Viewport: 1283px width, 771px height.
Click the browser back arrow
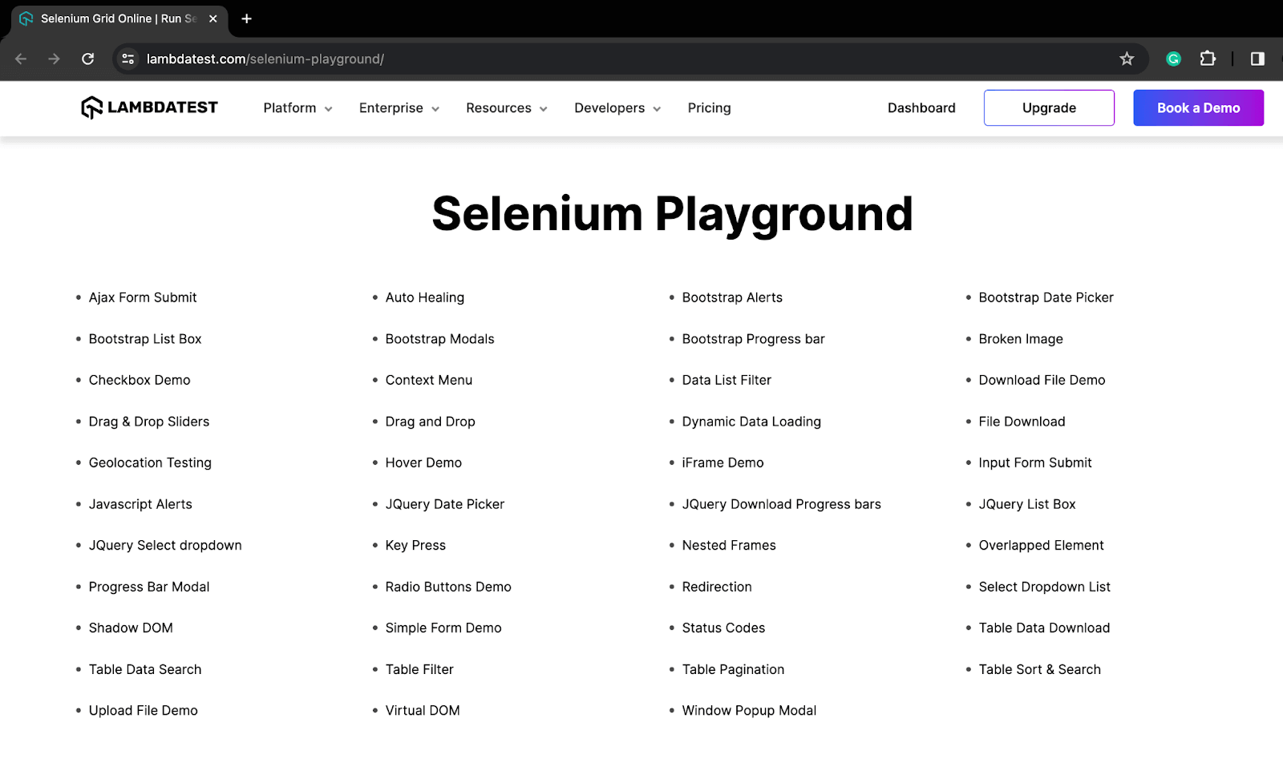pos(21,59)
